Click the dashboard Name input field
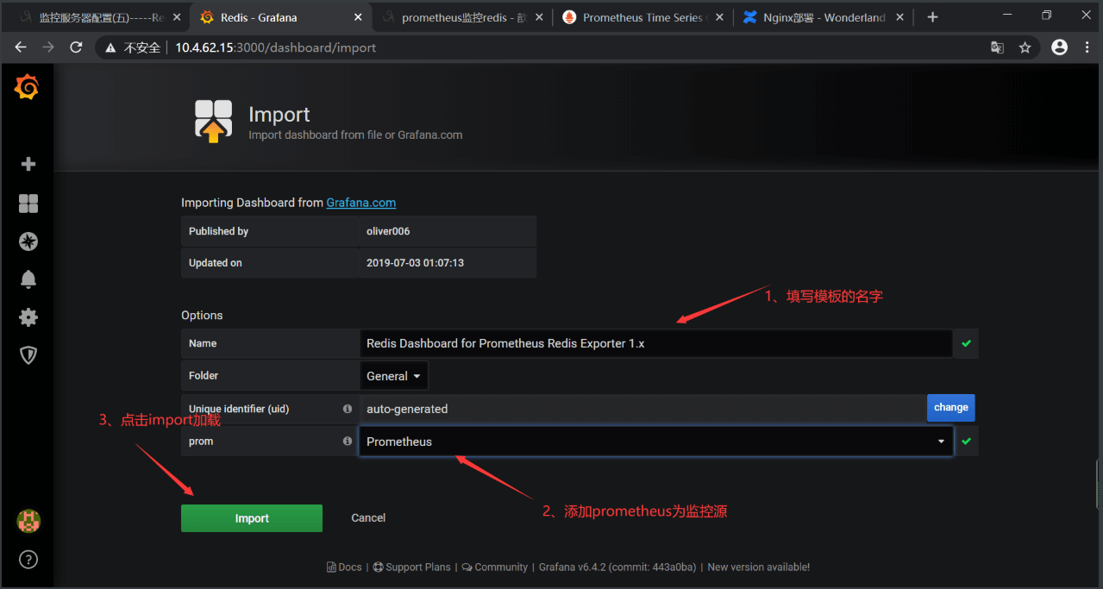 656,343
